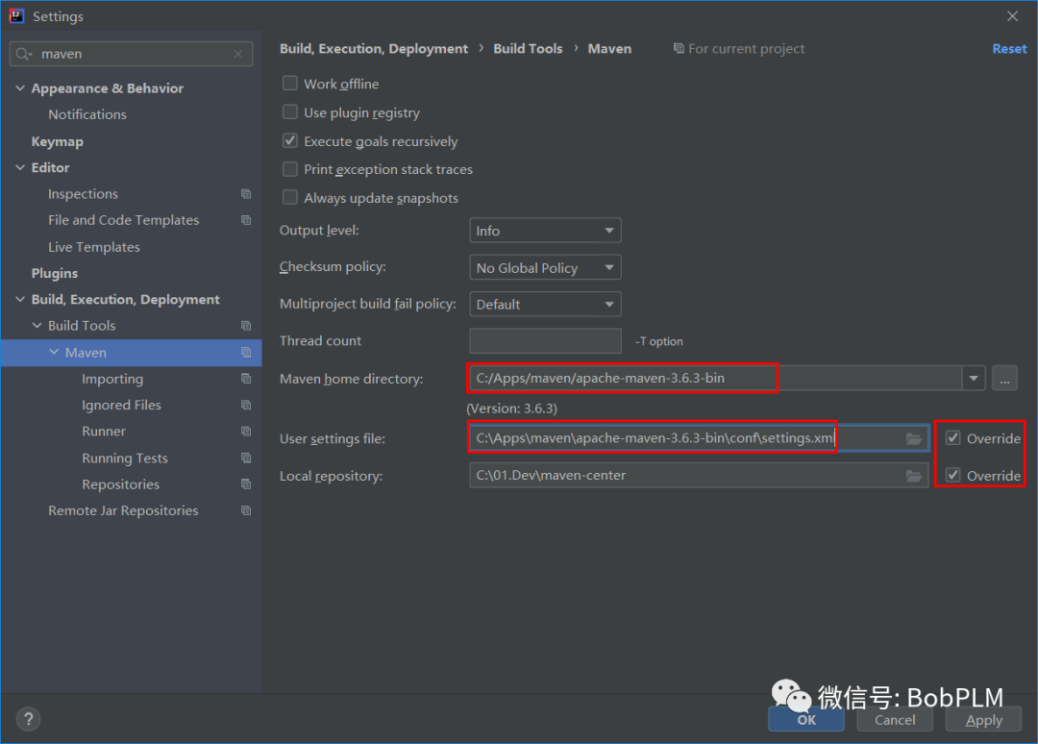The width and height of the screenshot is (1038, 744).
Task: Open Remote Jar Repositories settings
Action: 123,511
